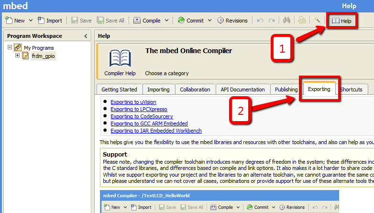Click the mbed logo in header
The width and height of the screenshot is (374, 213).
[x=15, y=6]
